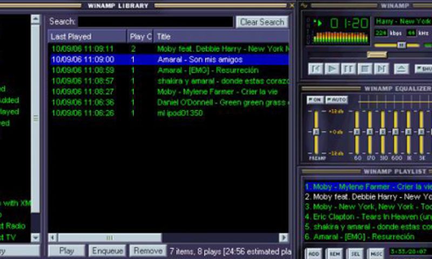Screen dimensions: 432x259
Task: Click the 7 items, 8 plays status text
Action: (230, 251)
